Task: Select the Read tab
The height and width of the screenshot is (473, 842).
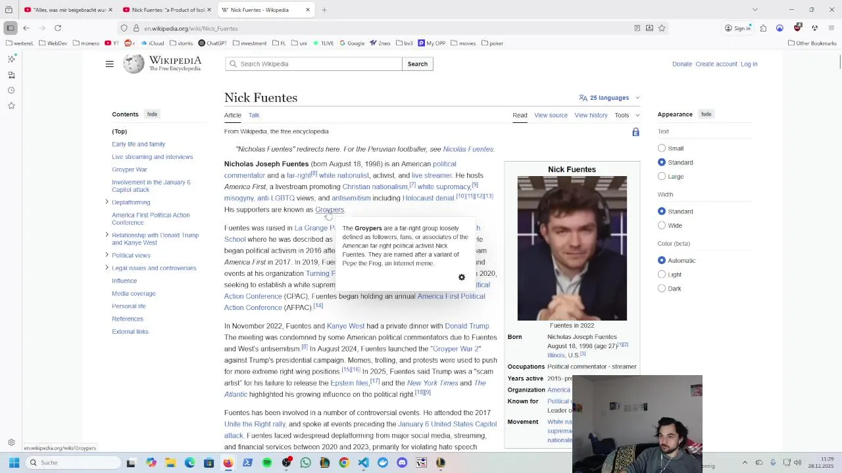Action: (520, 115)
